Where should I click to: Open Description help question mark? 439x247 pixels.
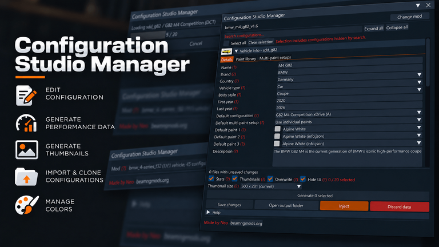(236, 151)
